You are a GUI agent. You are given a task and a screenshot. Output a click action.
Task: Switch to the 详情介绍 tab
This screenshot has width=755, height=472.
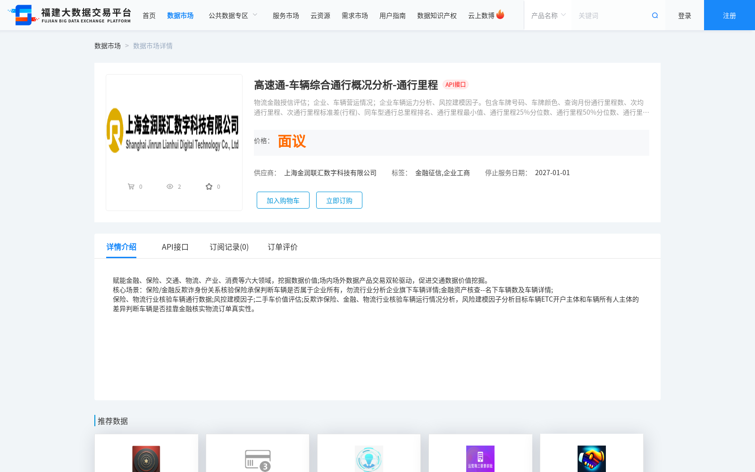121,247
